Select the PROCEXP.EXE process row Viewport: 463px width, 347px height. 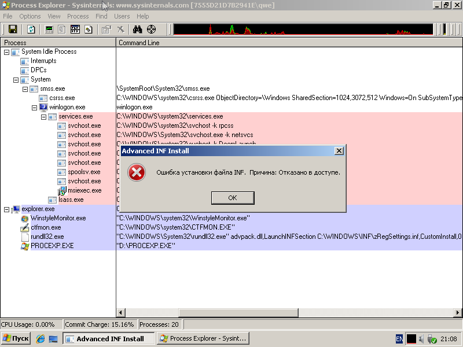coord(52,246)
